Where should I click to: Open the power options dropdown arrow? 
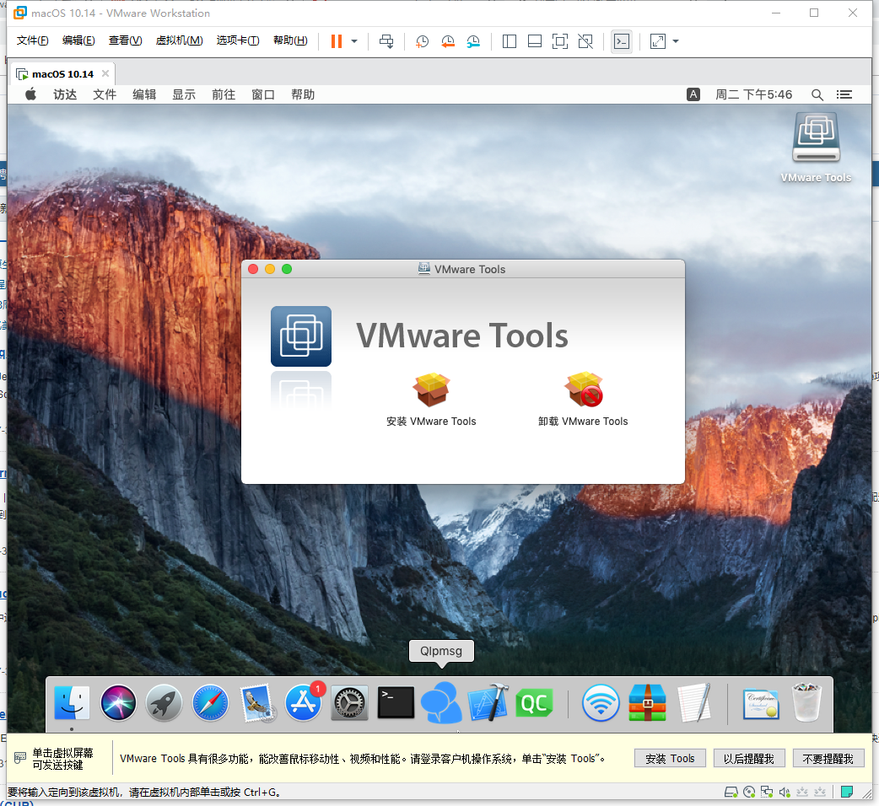point(353,40)
